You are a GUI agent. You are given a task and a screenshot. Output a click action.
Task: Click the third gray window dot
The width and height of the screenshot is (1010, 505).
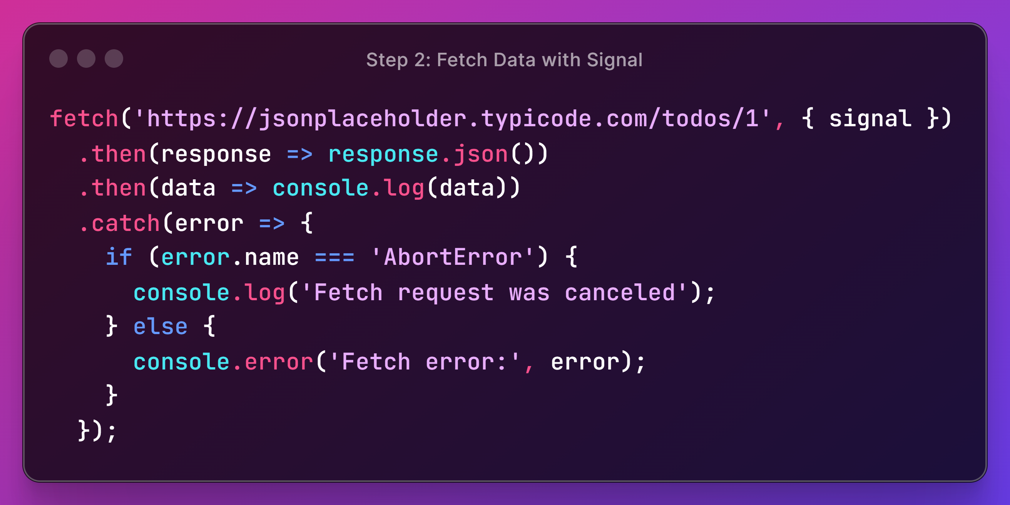[x=114, y=59]
